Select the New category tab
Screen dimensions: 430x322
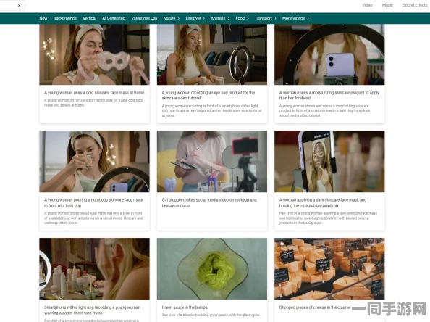coord(43,18)
